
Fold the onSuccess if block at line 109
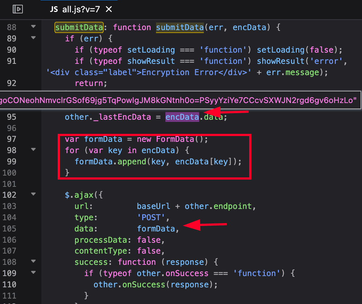(34, 272)
